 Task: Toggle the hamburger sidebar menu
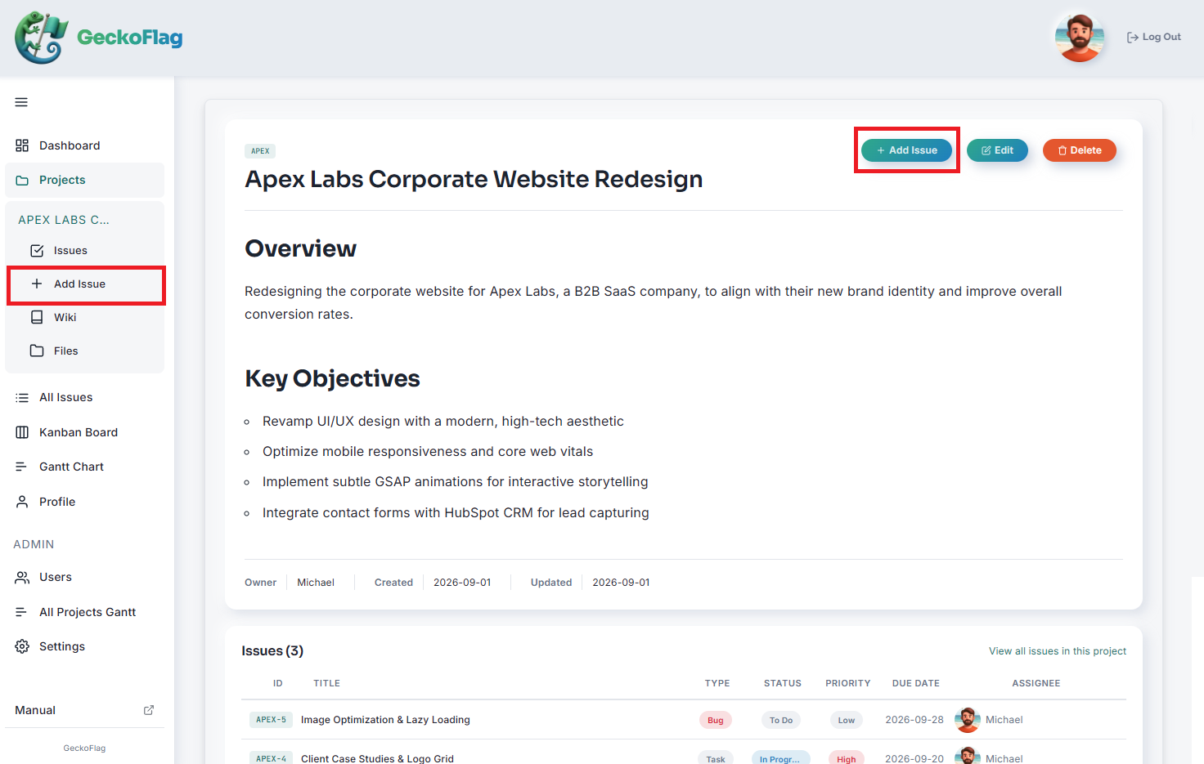pyautogui.click(x=21, y=102)
